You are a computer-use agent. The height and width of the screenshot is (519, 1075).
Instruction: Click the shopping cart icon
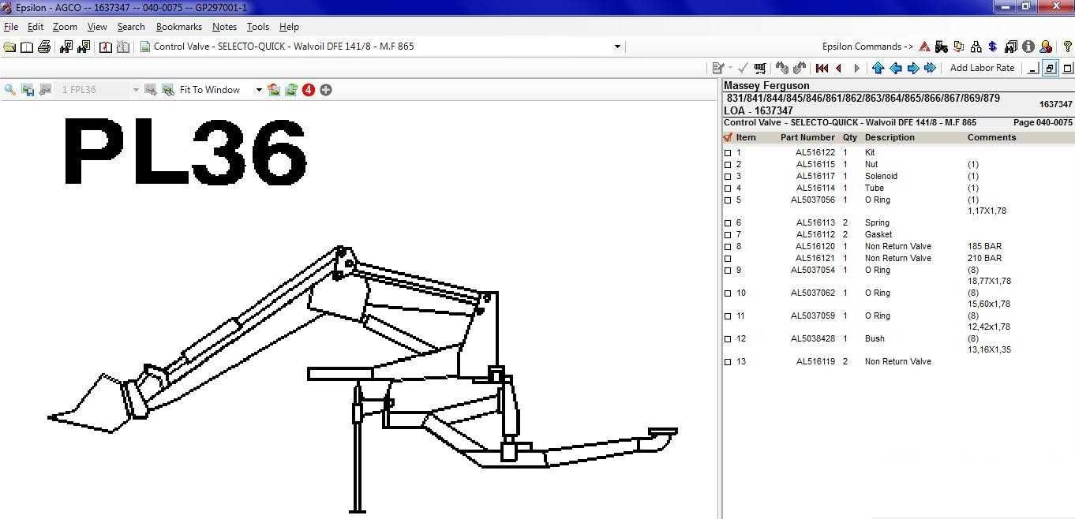[x=759, y=68]
